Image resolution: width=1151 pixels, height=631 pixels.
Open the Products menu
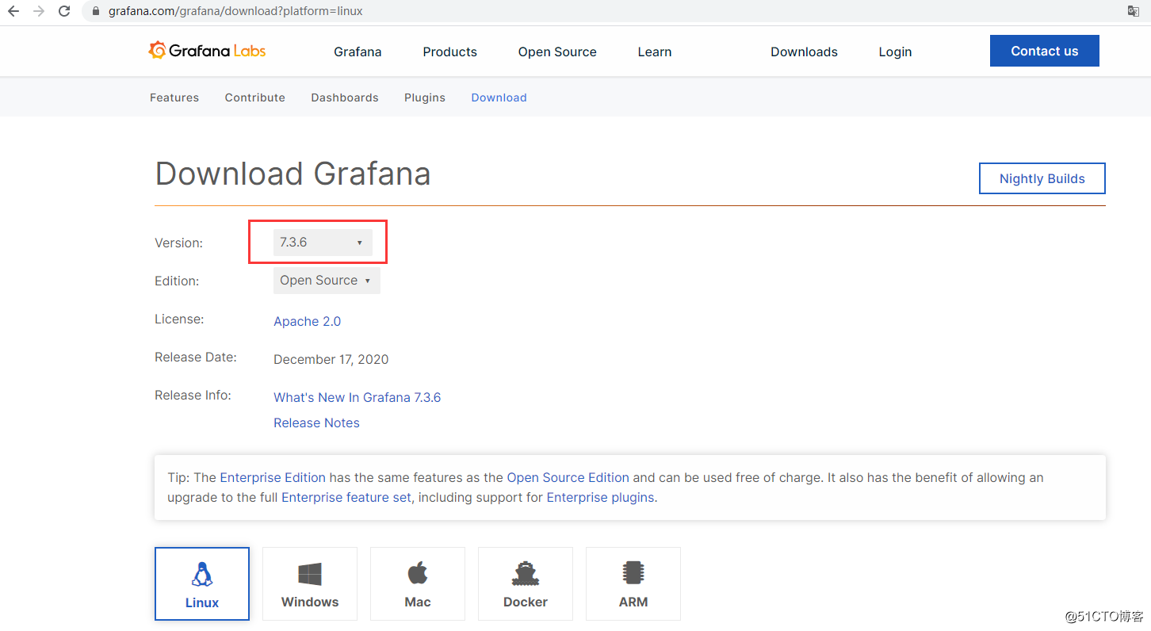449,52
